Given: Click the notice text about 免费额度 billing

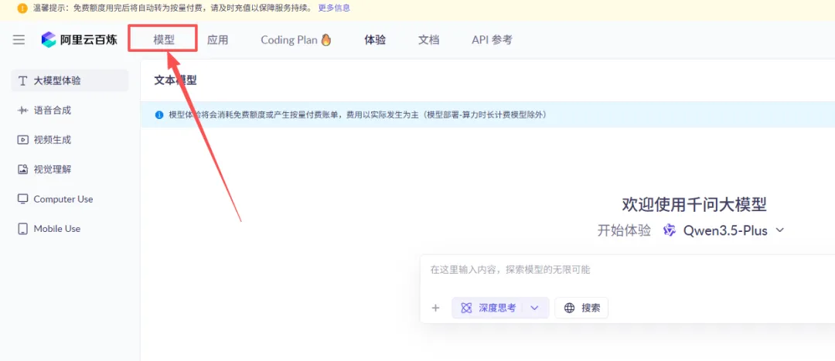Looking at the screenshot, I should (357, 115).
